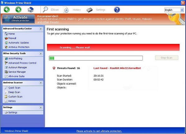
Task: Start a Deep Scan from sidebar
Action: 14,92
